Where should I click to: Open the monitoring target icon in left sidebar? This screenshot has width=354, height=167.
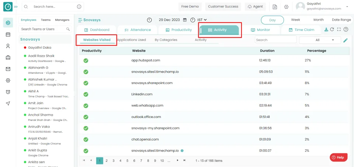[x=8, y=22]
